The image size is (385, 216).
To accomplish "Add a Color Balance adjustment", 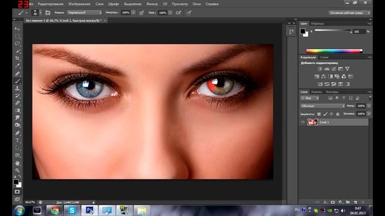I will click(324, 77).
